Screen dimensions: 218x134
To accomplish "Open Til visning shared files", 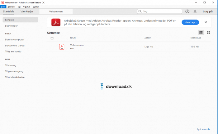I will (11, 65).
